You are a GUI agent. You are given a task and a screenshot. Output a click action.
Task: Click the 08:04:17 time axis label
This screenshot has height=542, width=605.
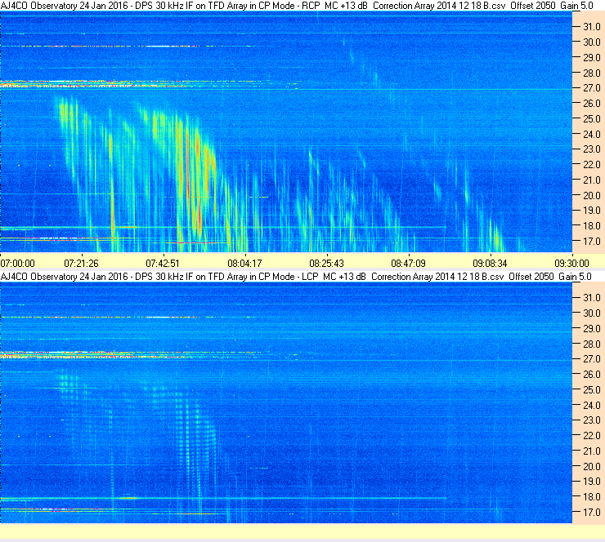tap(244, 264)
